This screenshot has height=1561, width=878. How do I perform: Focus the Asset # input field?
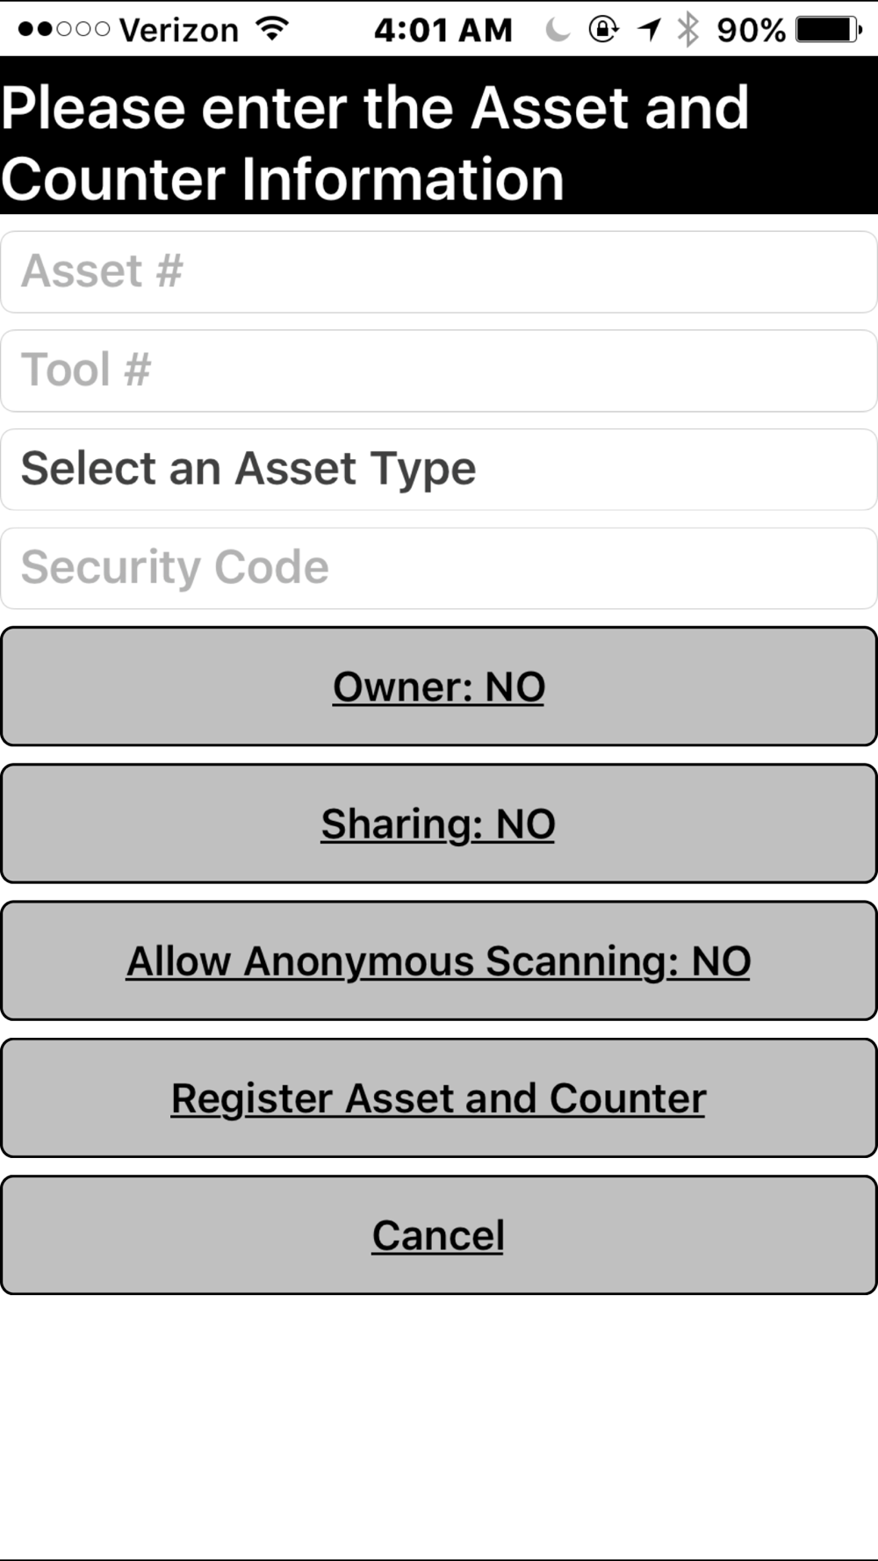(x=439, y=271)
